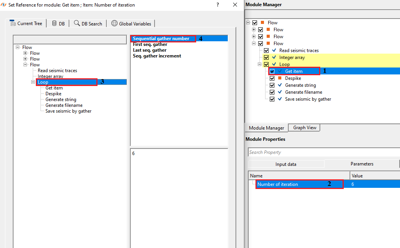400x248 pixels.
Task: Click blue checkmark beside Read seismic traces
Action: [274, 50]
